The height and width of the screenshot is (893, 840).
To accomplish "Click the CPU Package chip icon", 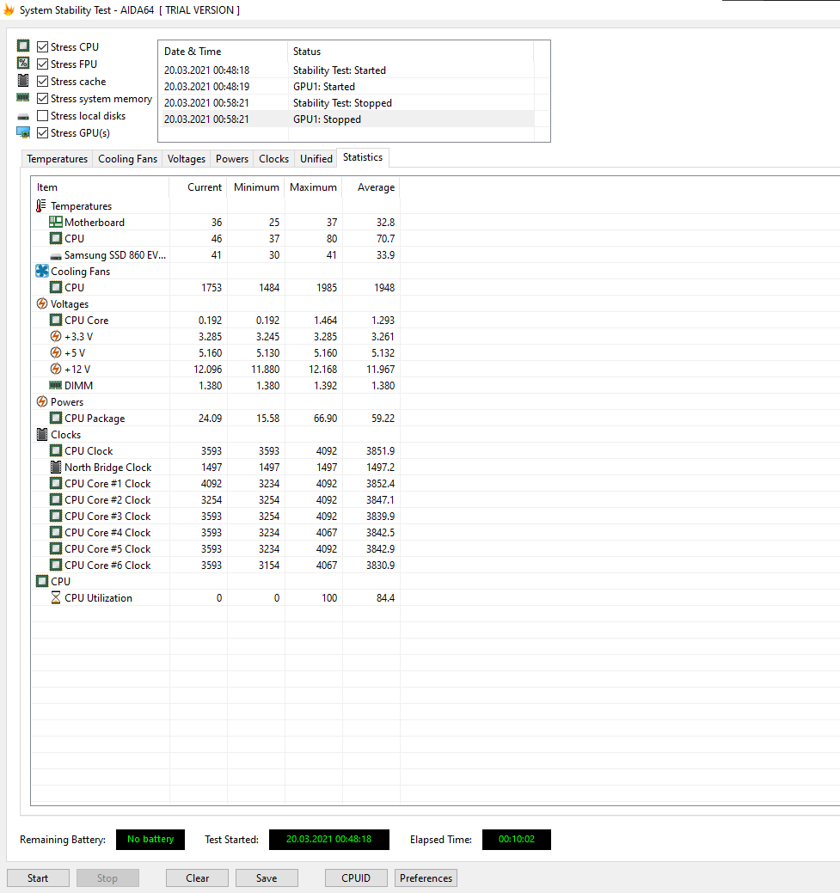I will [x=55, y=418].
